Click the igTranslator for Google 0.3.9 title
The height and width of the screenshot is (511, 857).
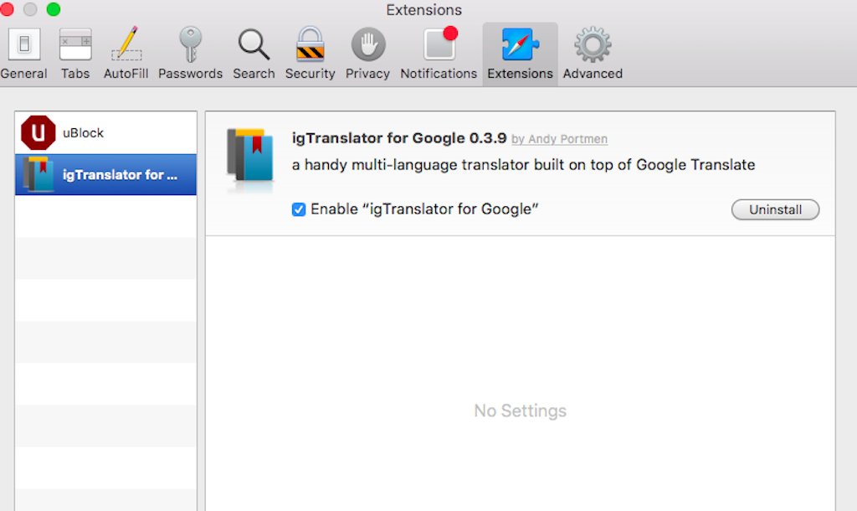[399, 138]
